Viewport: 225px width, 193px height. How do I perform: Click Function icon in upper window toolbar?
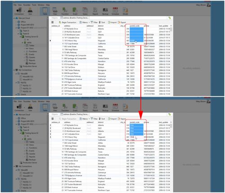tap(65, 11)
